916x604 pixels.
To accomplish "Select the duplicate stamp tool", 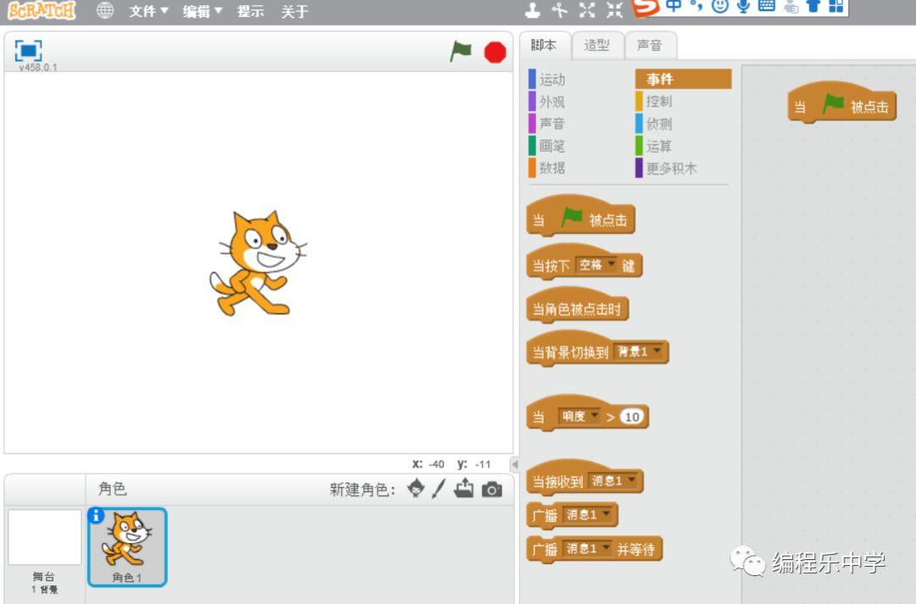I will point(532,9).
